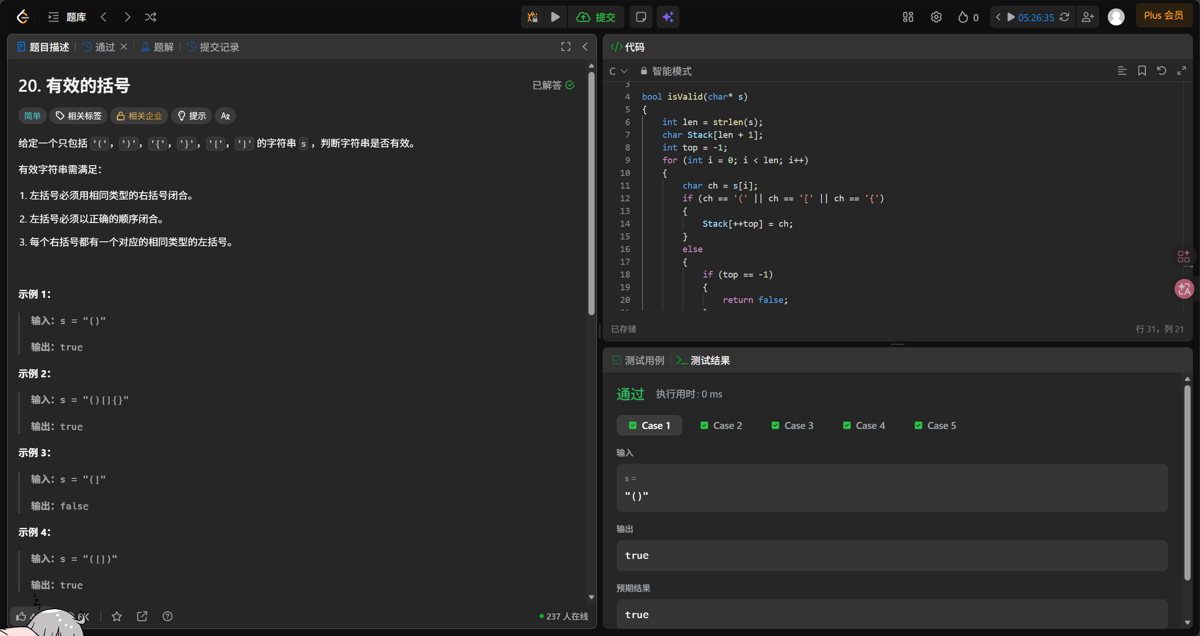The image size is (1200, 636).
Task: Open the AI sparkle assistant icon
Action: point(668,17)
